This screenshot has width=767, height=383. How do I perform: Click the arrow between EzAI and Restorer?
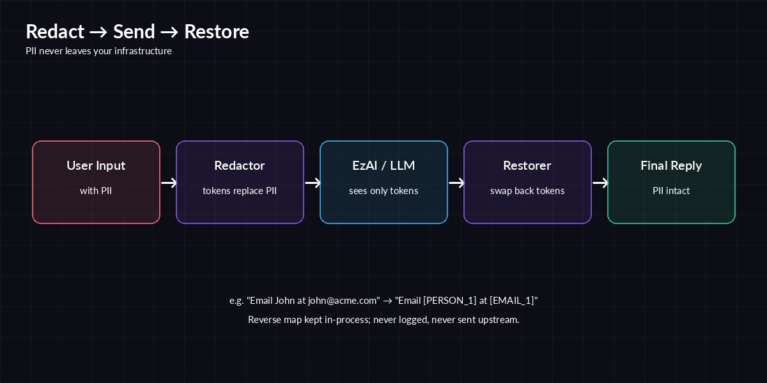click(x=456, y=183)
